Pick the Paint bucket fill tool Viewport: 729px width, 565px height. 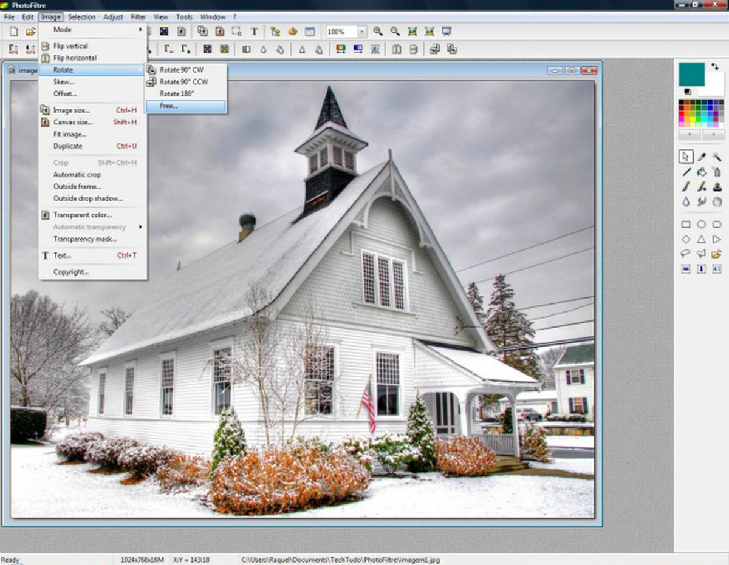click(701, 172)
